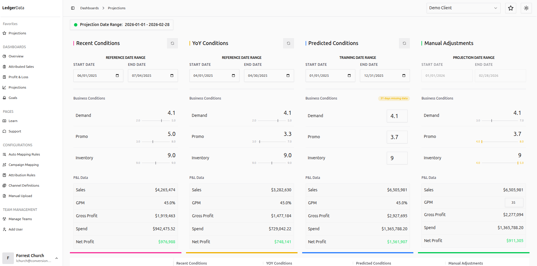Click the Predicted Conditions Demand input
The height and width of the screenshot is (266, 537).
tap(397, 116)
